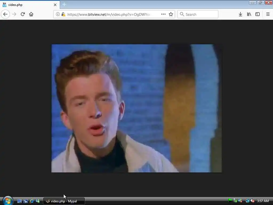Minimize the Mypal browser window
The image size is (273, 205).
point(252,2)
